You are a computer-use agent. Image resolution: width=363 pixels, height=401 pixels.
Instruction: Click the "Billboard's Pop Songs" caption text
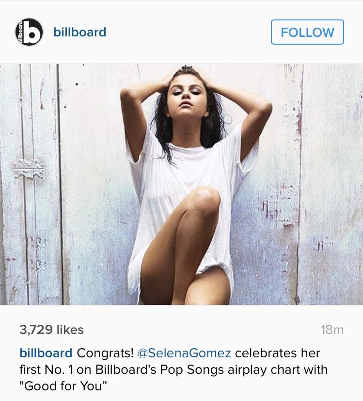click(x=160, y=369)
